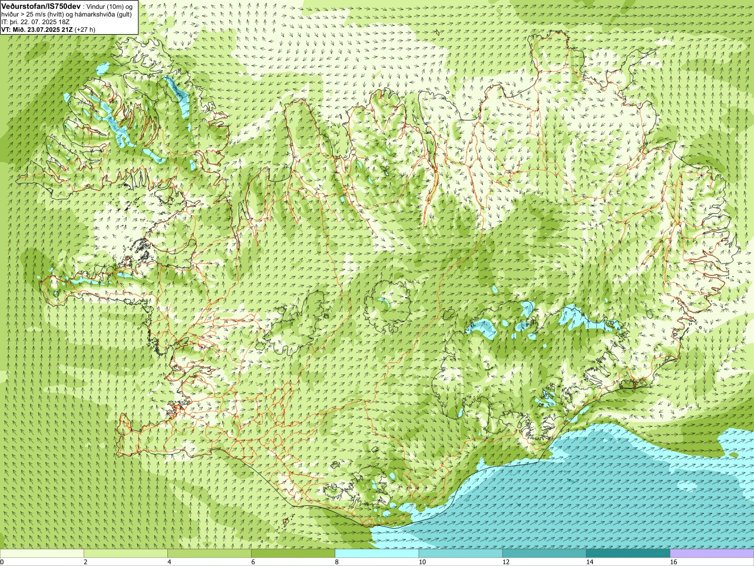Click the "VT: Mið. 23.07.2025 21Z (+27 h)" line
This screenshot has height=566, width=754.
pyautogui.click(x=48, y=29)
